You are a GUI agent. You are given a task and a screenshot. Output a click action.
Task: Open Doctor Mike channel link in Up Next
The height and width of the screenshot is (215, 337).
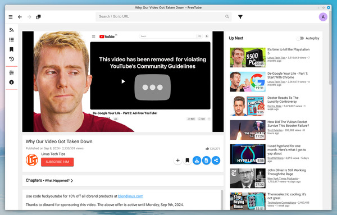[274, 106]
